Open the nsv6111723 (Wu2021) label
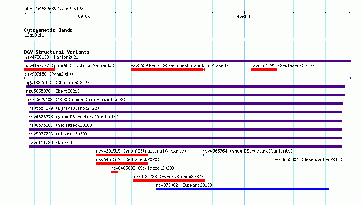Viewport: 362px width, 205px height. click(52, 142)
